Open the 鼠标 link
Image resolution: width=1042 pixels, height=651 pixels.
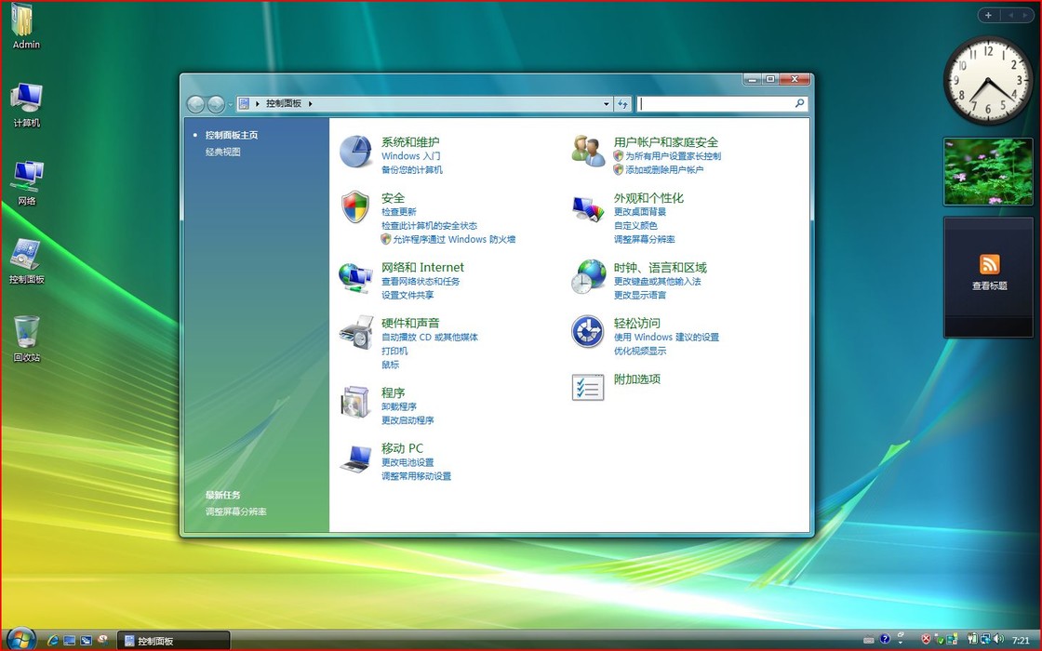click(390, 365)
